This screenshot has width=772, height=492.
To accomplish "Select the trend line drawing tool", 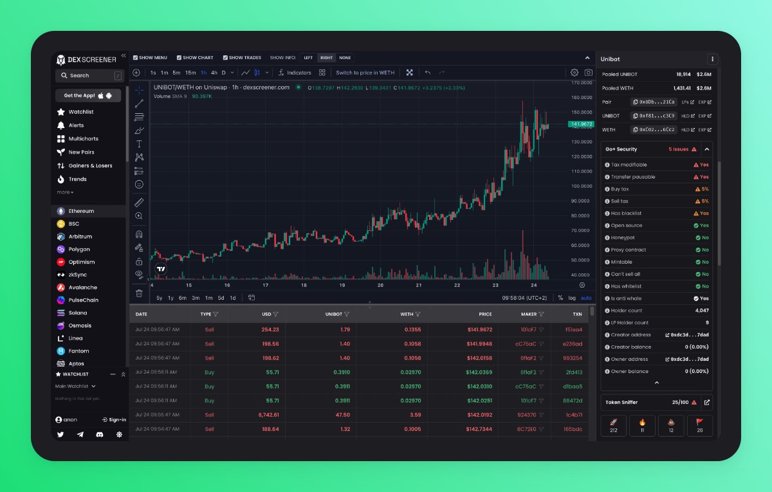I will (139, 104).
